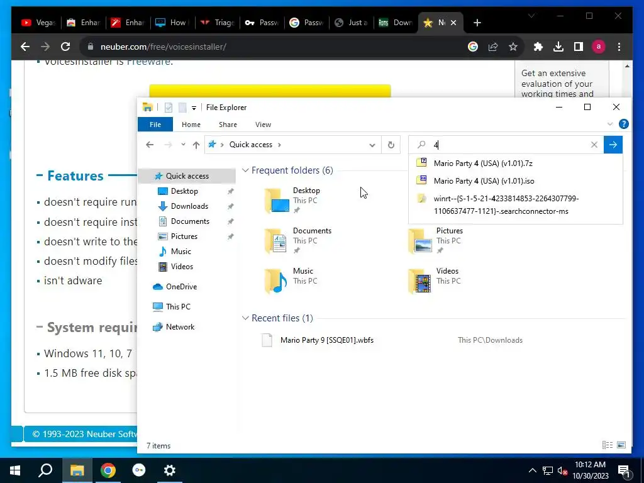Open the Share ribbon tab

228,125
